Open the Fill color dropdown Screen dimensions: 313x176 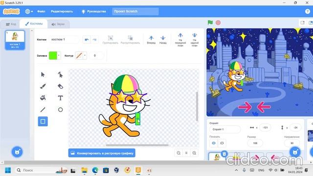click(59, 55)
